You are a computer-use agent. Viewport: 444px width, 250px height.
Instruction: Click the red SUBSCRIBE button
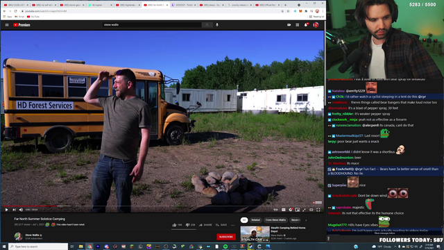[x=226, y=237]
